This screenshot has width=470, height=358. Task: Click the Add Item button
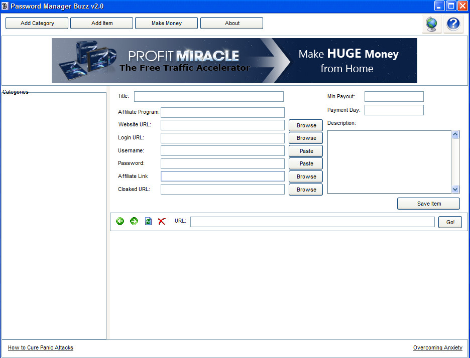(101, 23)
